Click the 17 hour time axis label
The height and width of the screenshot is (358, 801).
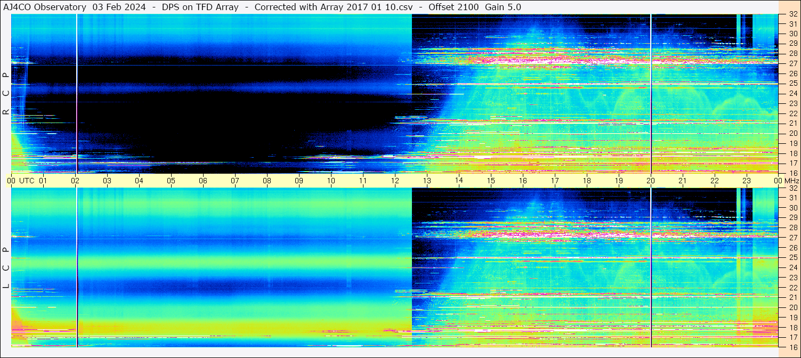(555, 181)
